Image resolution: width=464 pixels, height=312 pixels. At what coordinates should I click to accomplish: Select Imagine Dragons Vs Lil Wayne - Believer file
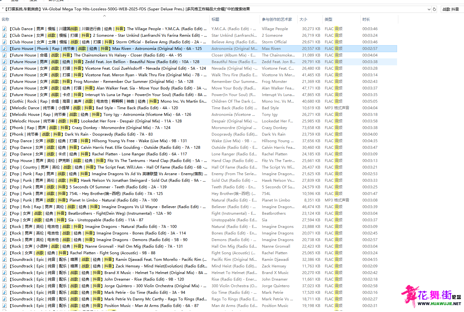click(x=108, y=207)
